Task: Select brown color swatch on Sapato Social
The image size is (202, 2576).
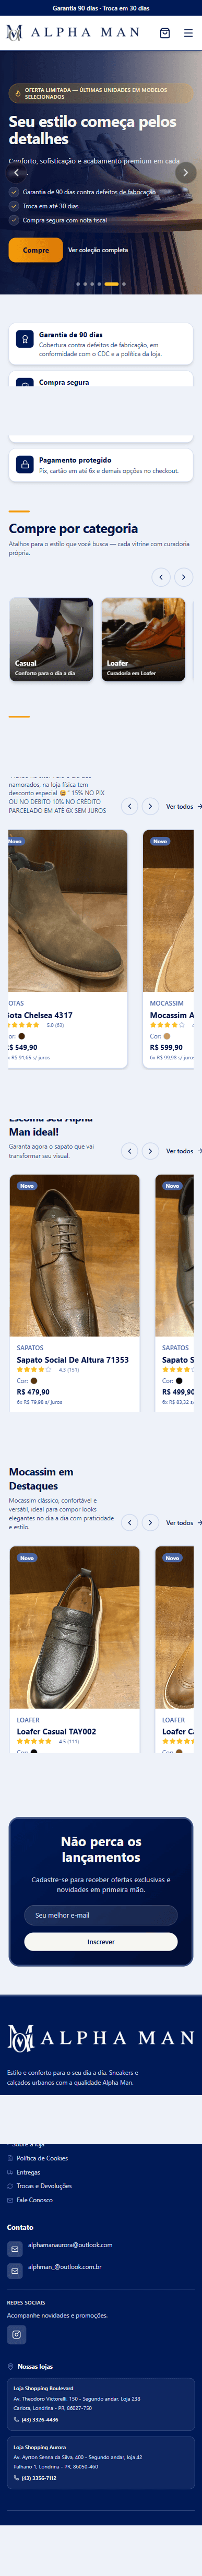Action: point(33,1381)
